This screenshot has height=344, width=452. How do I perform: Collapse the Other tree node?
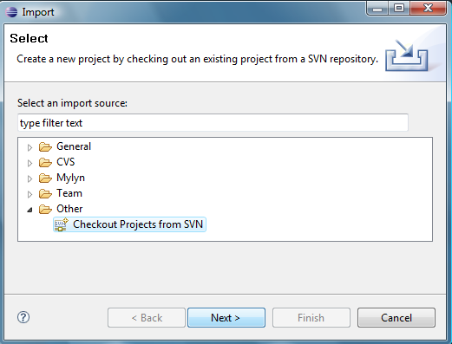tap(29, 210)
